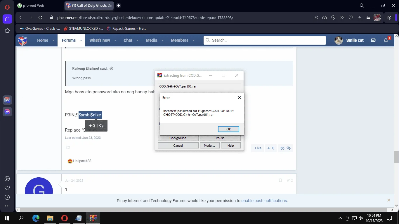Open the Ova Games bookmark
This screenshot has width=399, height=224.
click(x=39, y=29)
